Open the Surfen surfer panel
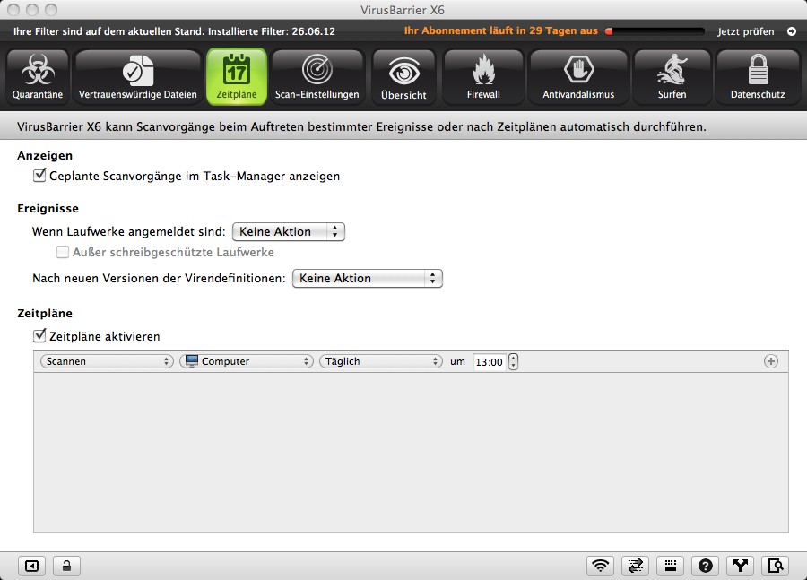The height and width of the screenshot is (580, 807). point(672,77)
